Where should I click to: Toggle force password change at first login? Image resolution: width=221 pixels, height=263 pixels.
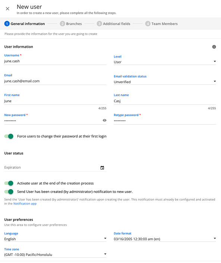pyautogui.click(x=9, y=136)
